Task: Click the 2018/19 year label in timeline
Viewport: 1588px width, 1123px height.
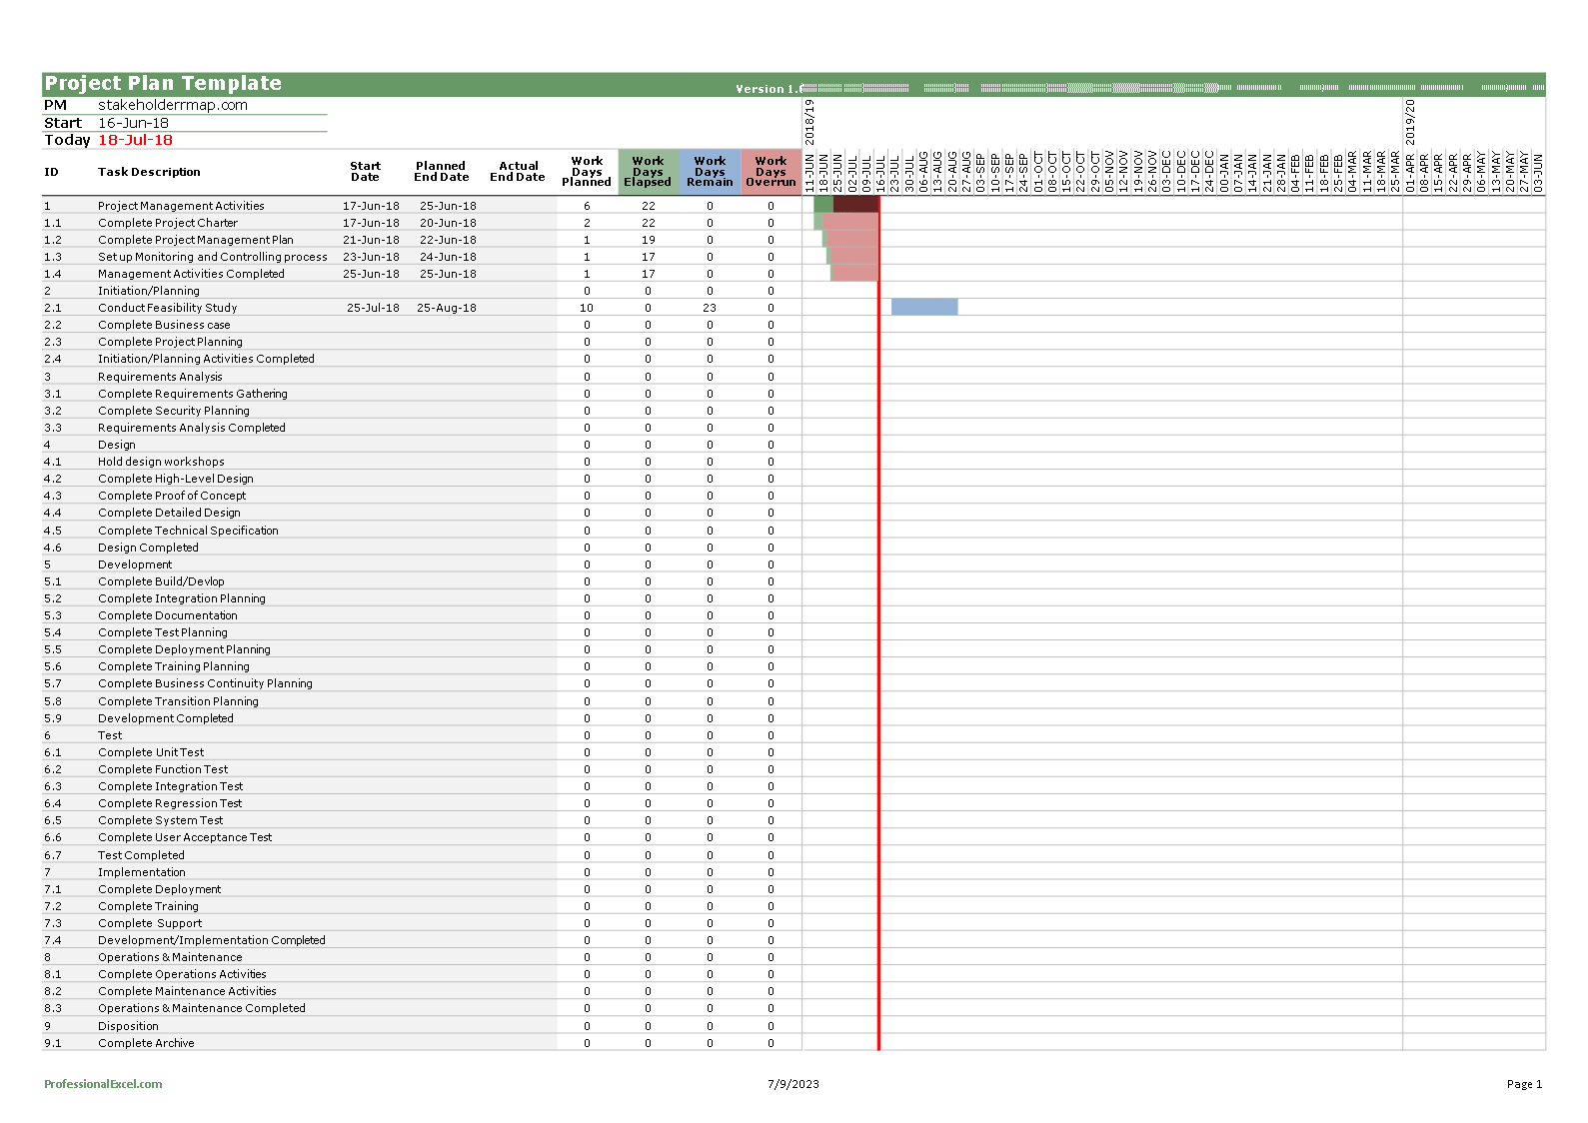Action: pos(809,122)
